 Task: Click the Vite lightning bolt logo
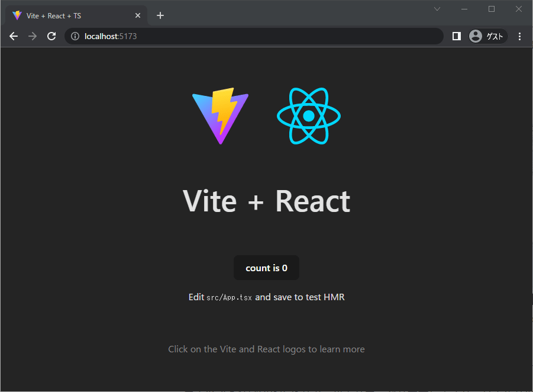pyautogui.click(x=220, y=115)
